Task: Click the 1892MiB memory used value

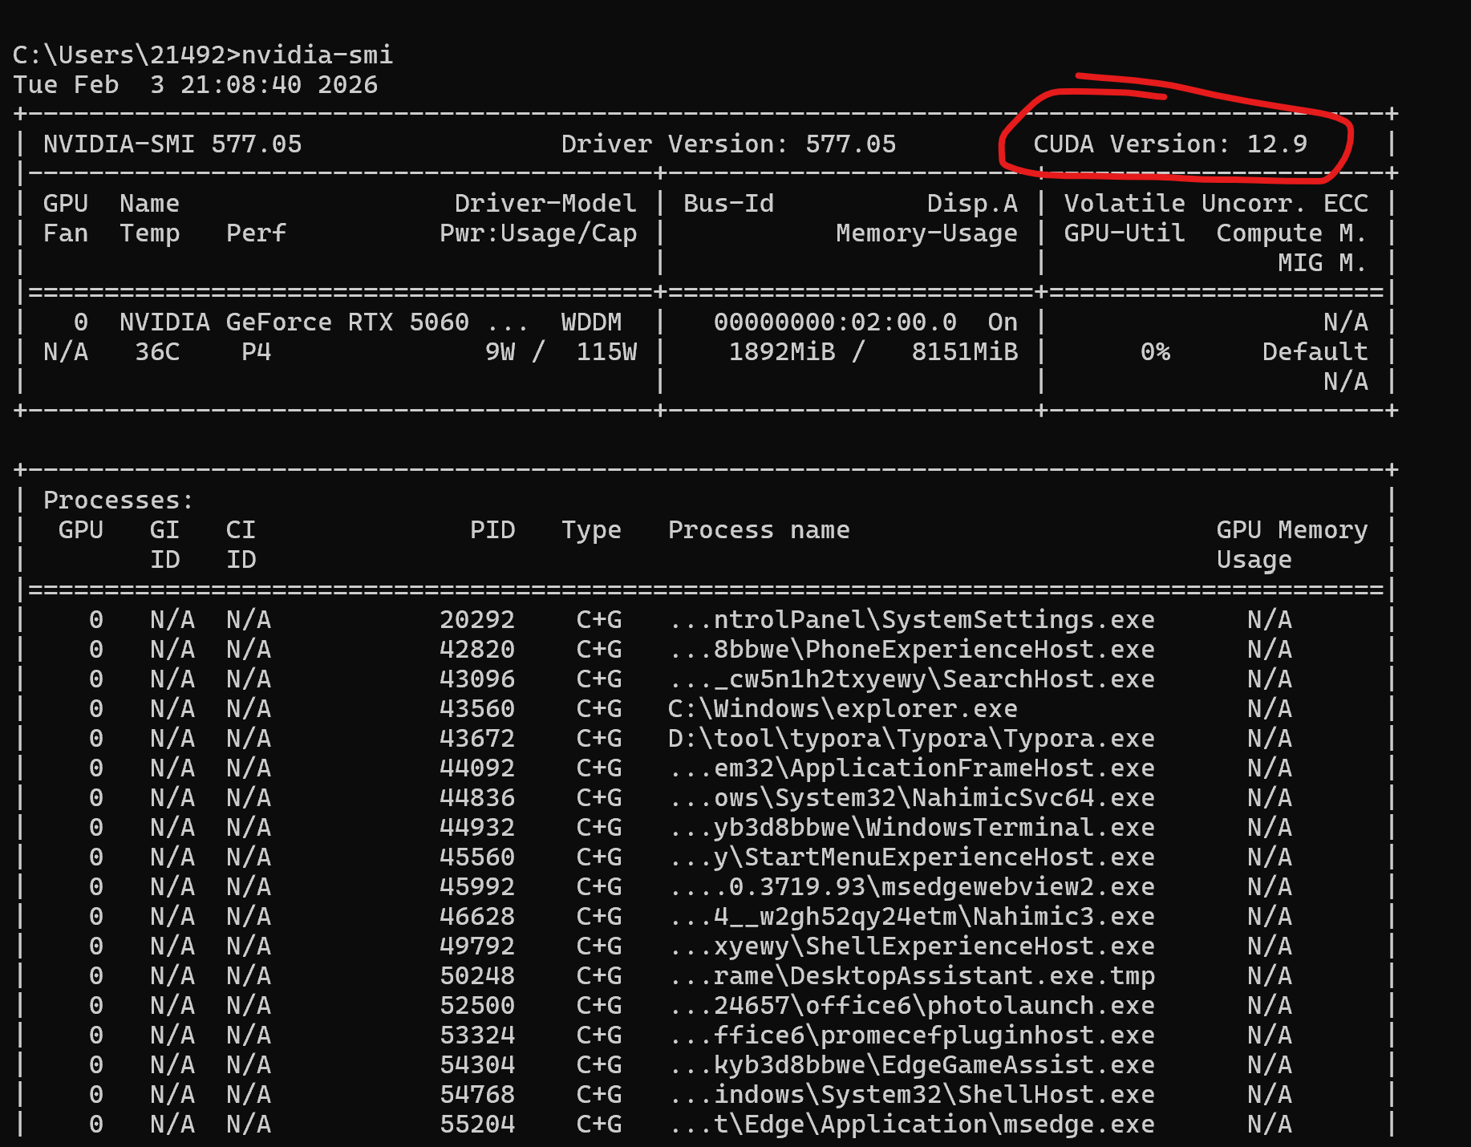Action: 782,352
